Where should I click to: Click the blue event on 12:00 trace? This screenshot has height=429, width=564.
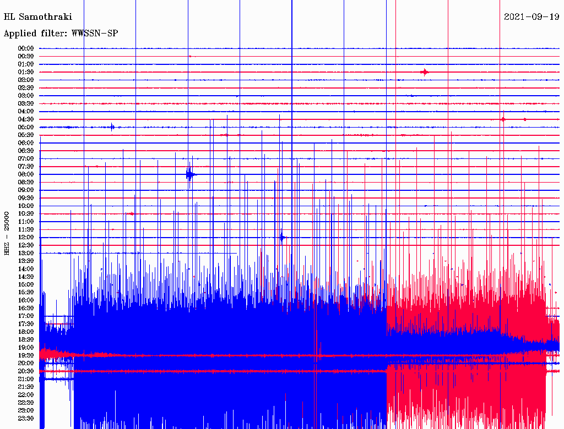[x=283, y=238]
